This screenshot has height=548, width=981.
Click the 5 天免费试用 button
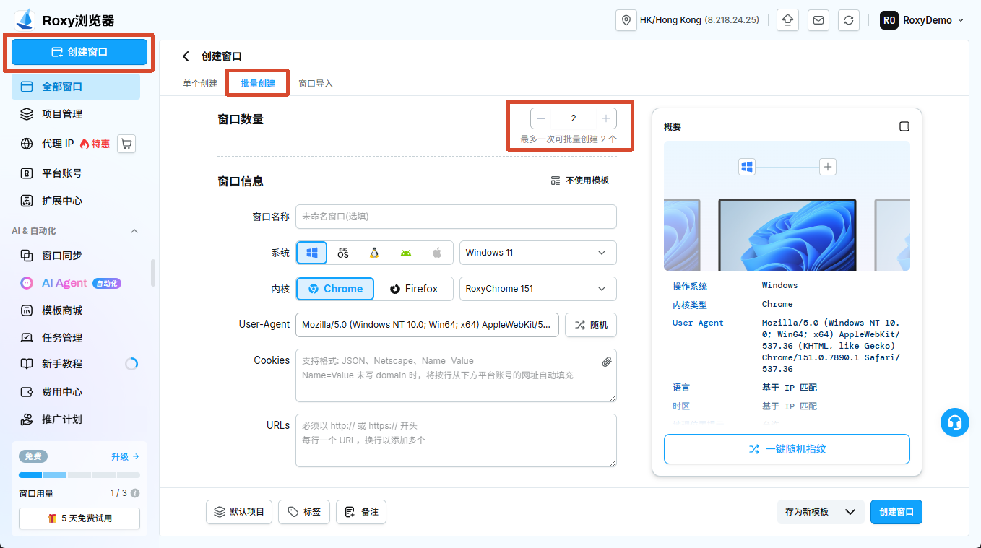click(x=79, y=518)
